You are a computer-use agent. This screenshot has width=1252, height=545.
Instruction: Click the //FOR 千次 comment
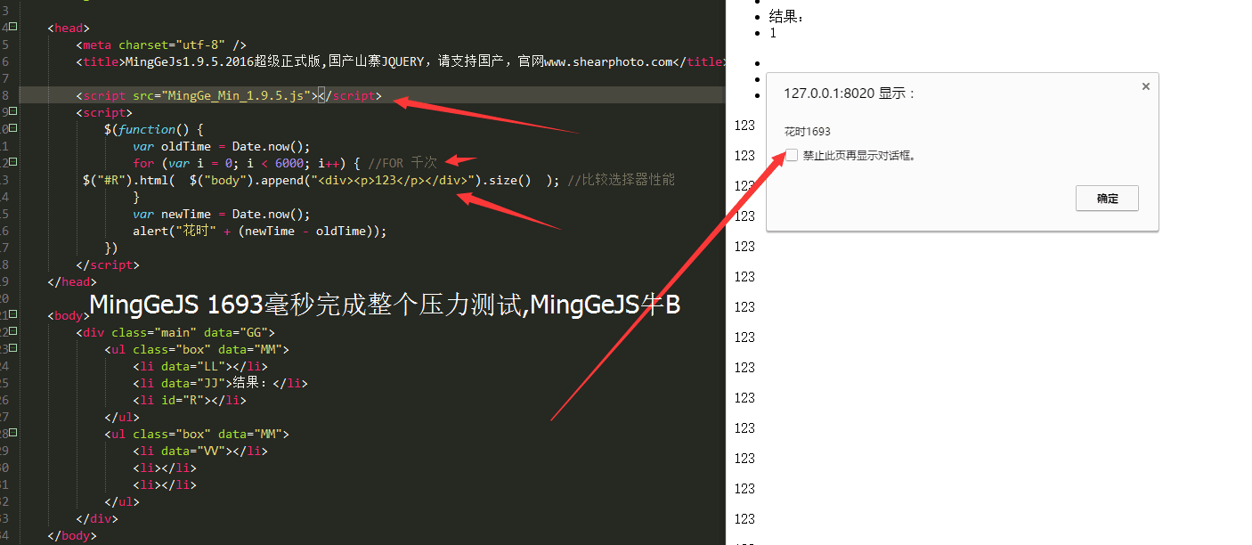(x=402, y=163)
